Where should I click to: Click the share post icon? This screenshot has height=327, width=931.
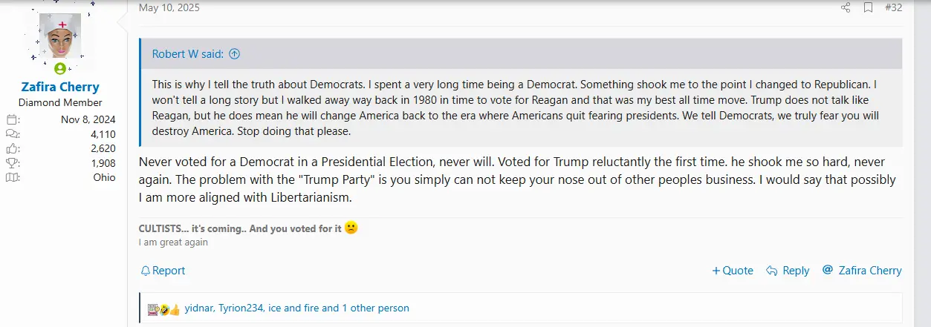(846, 8)
